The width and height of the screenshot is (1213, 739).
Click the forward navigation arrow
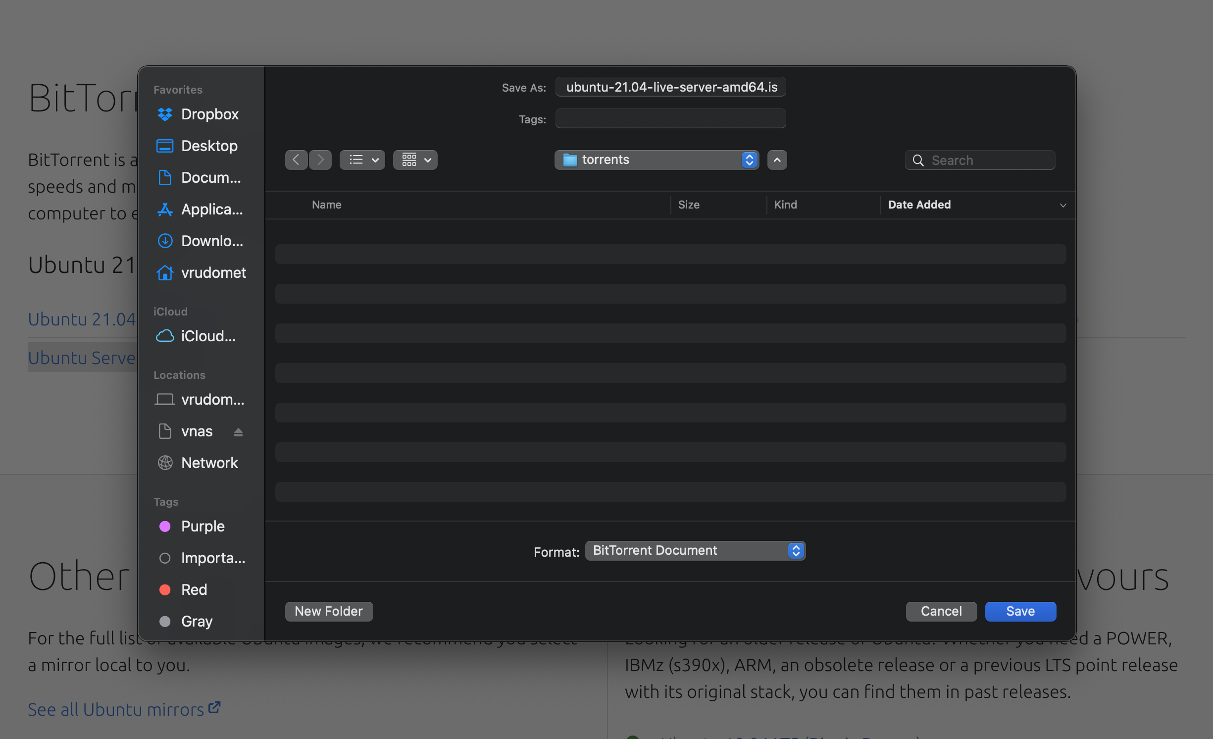[x=320, y=160]
